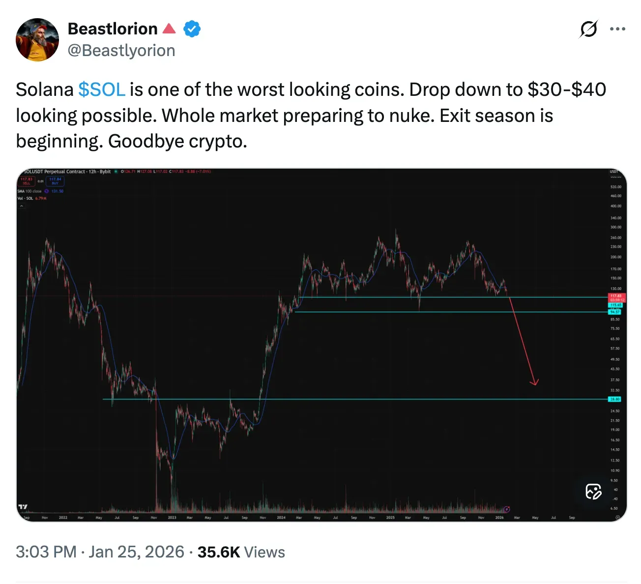Open the post options ellipsis menu
641x584 pixels.
pyautogui.click(x=617, y=29)
